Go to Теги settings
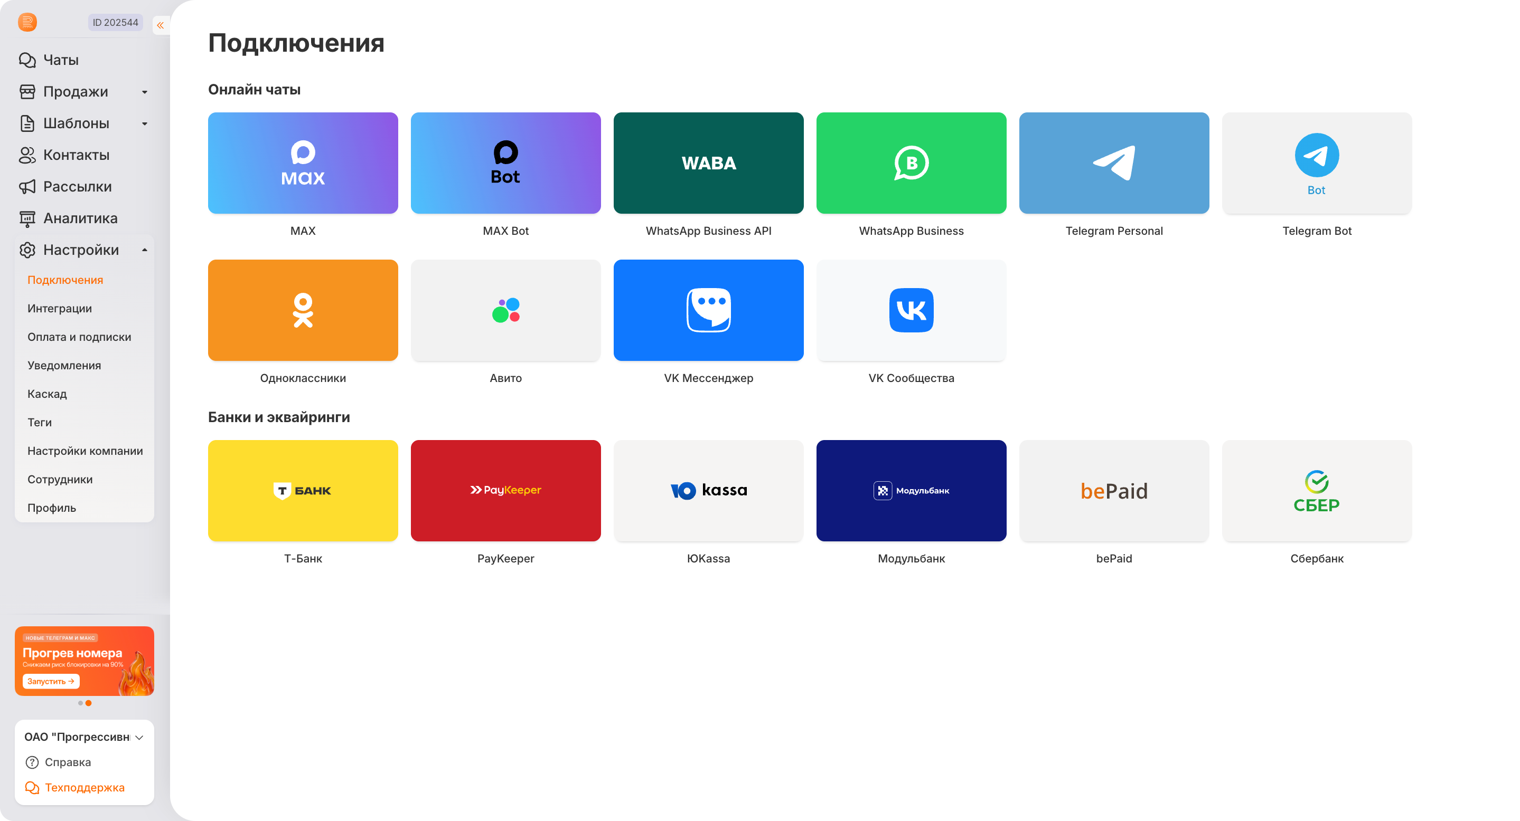 pyautogui.click(x=40, y=422)
